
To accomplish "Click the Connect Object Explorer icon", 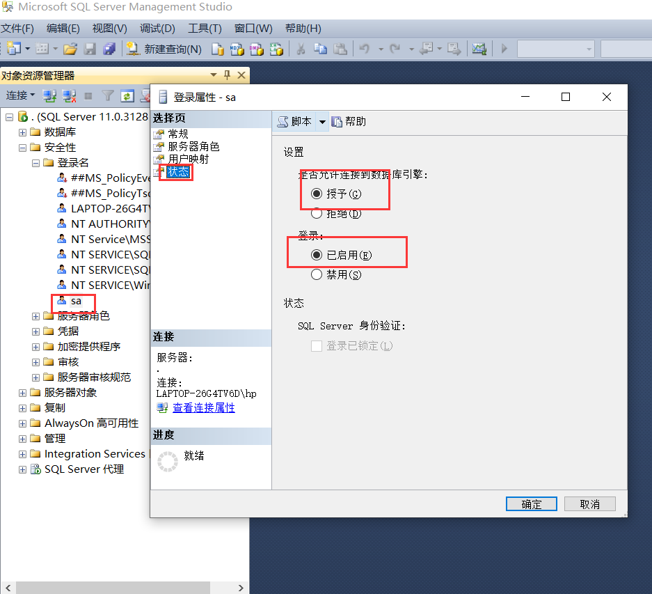I will [49, 96].
